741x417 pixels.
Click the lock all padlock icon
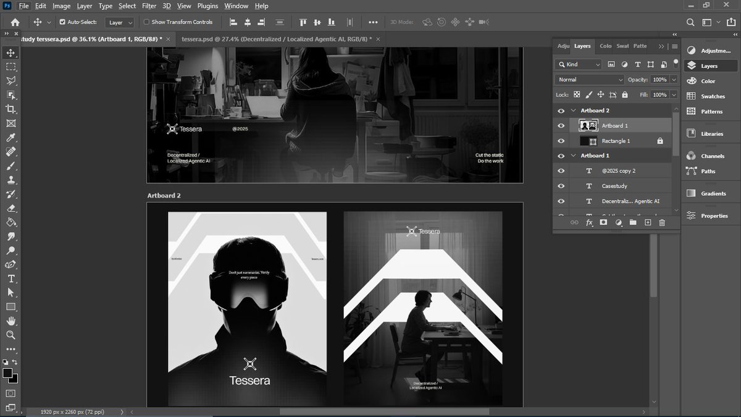[x=625, y=95]
